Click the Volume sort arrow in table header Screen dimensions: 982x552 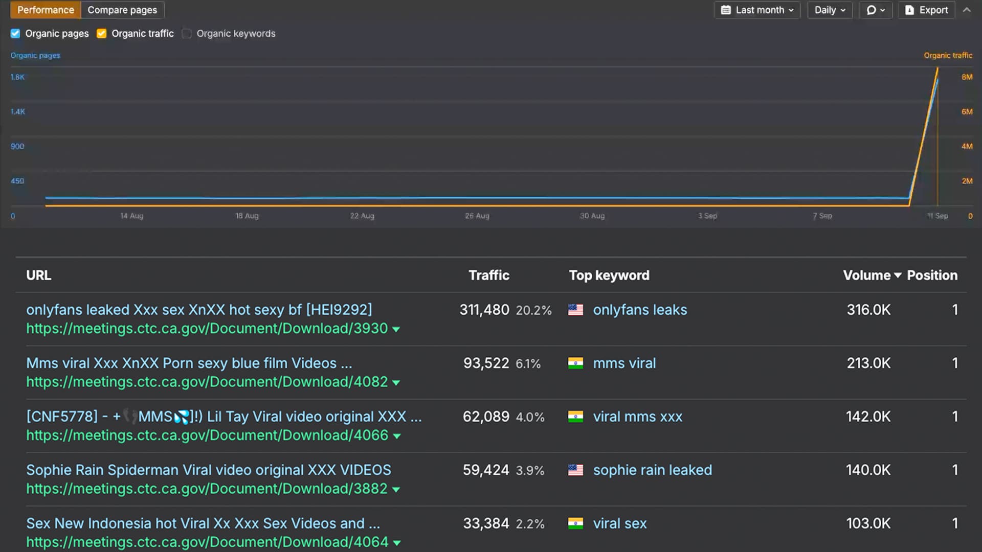pyautogui.click(x=898, y=275)
